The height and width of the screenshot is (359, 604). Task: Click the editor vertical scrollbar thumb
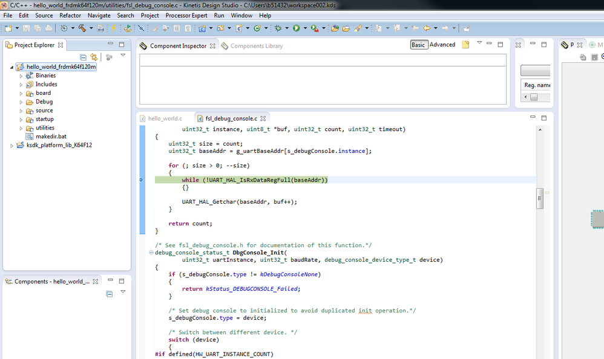[540, 199]
